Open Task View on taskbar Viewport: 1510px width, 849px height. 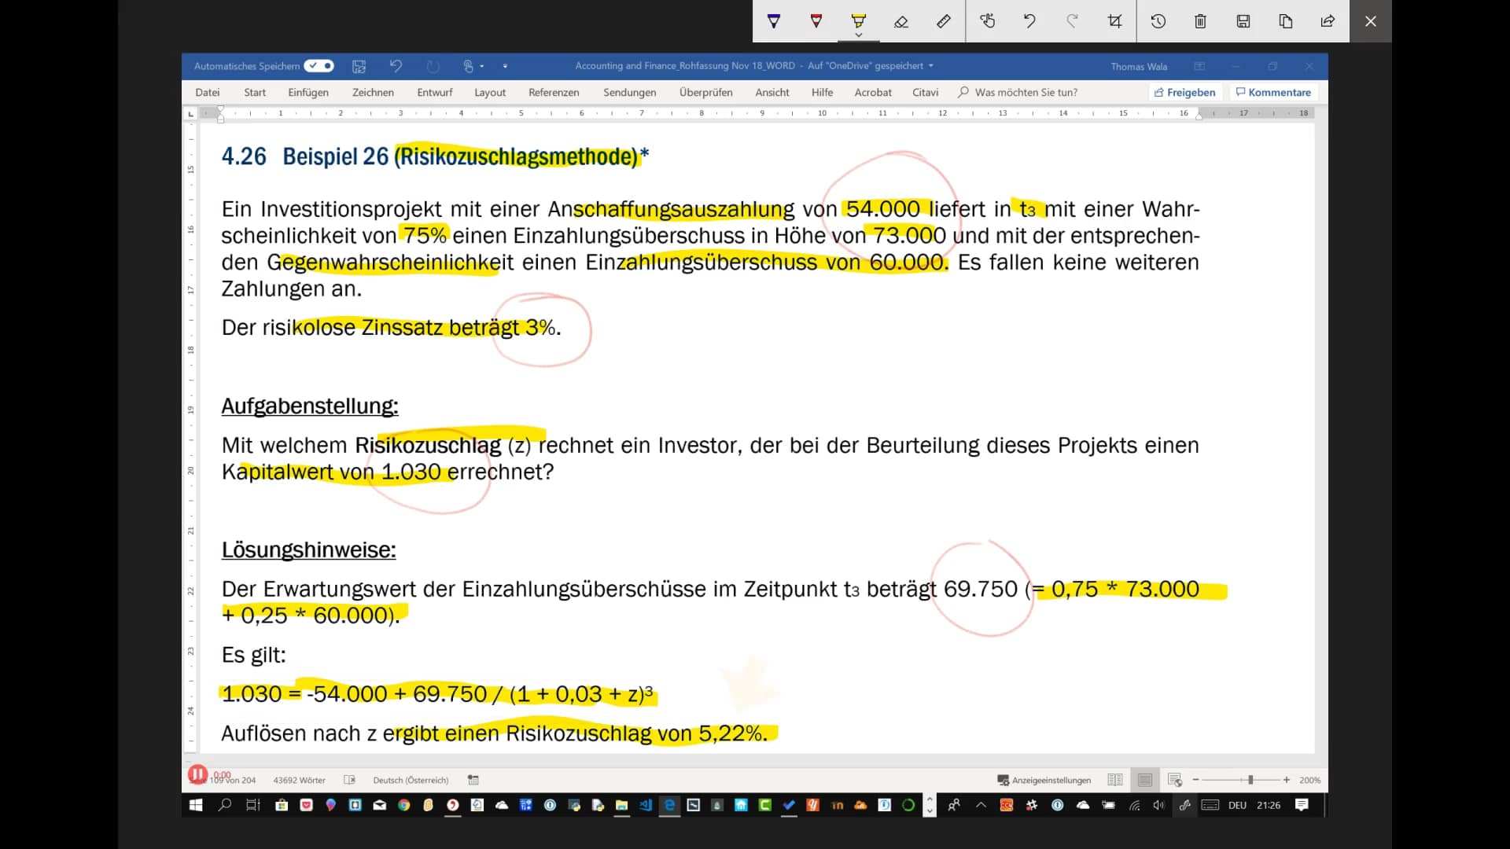[x=253, y=805]
